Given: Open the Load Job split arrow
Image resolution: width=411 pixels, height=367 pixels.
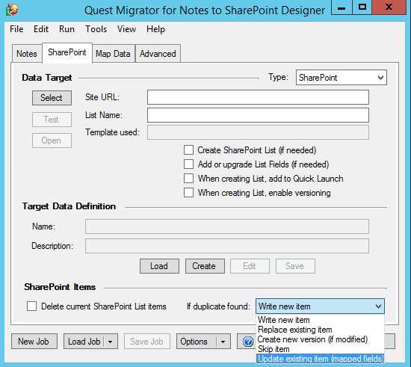Looking at the screenshot, I should (x=111, y=342).
